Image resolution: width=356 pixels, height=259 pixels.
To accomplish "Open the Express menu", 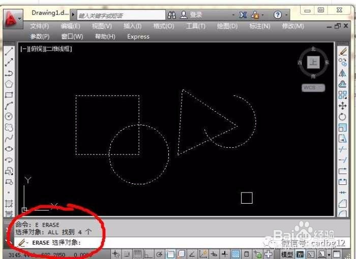I will 138,37.
